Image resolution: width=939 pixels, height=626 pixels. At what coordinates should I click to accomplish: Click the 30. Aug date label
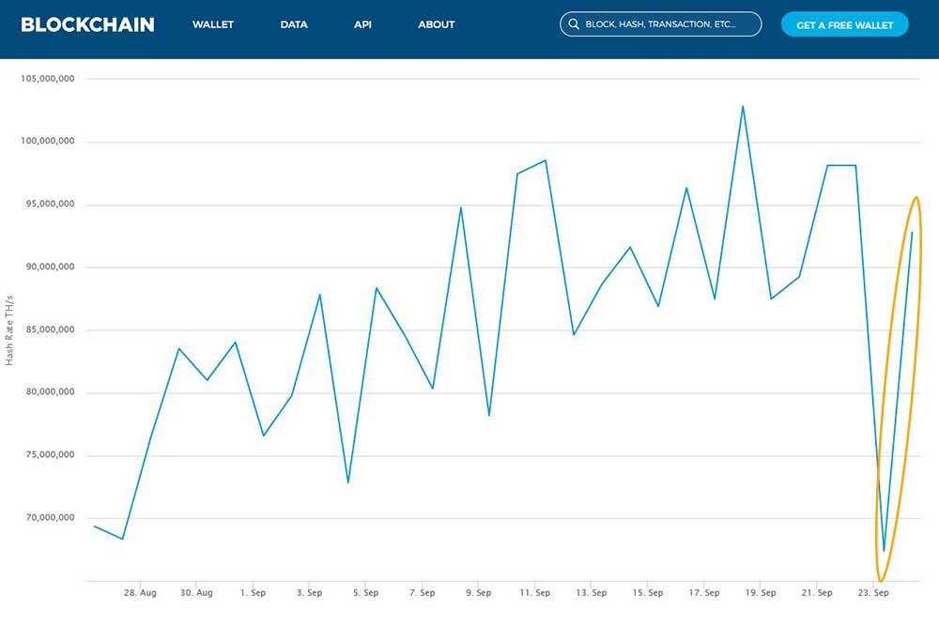196,592
